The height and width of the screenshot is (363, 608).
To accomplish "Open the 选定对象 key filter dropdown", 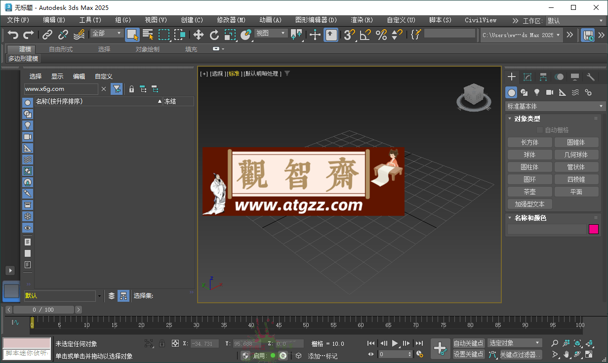I will (x=515, y=343).
